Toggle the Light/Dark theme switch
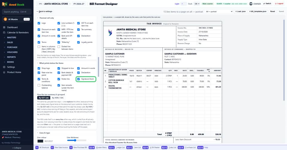 pos(184,4)
